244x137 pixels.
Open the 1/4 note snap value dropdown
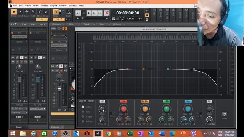click(42, 19)
